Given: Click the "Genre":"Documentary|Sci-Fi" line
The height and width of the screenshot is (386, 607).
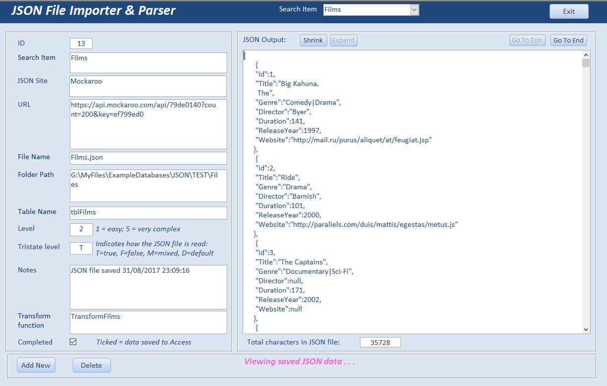Looking at the screenshot, I should pyautogui.click(x=304, y=271).
